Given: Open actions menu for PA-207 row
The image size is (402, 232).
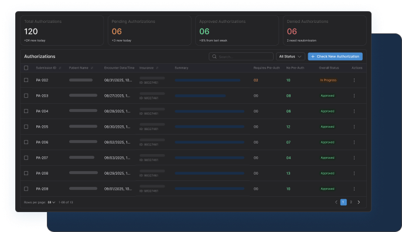Looking at the screenshot, I should point(354,158).
